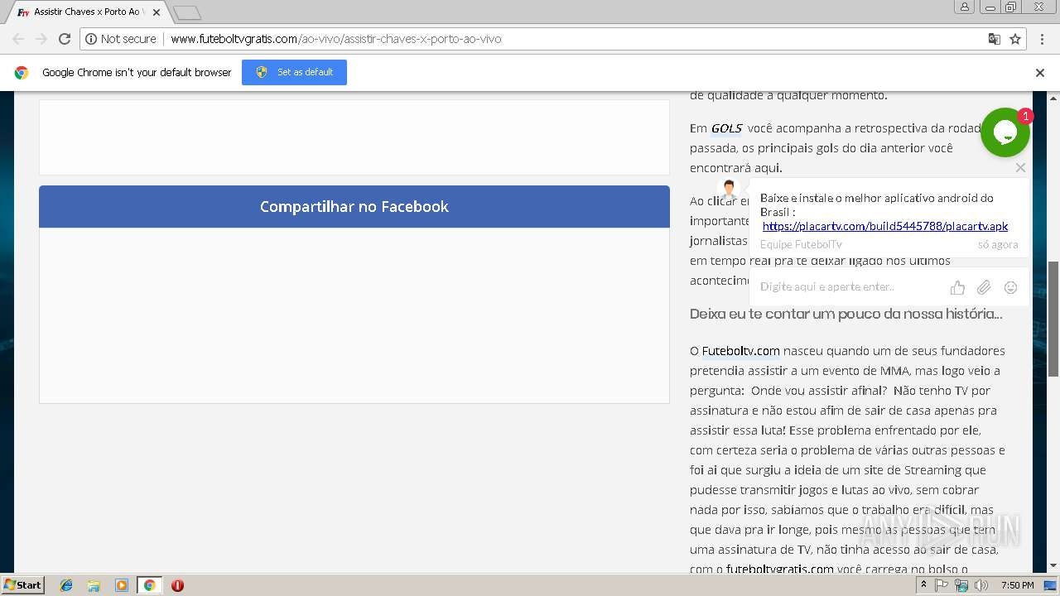Open the volume speaker tray icon

(x=981, y=585)
